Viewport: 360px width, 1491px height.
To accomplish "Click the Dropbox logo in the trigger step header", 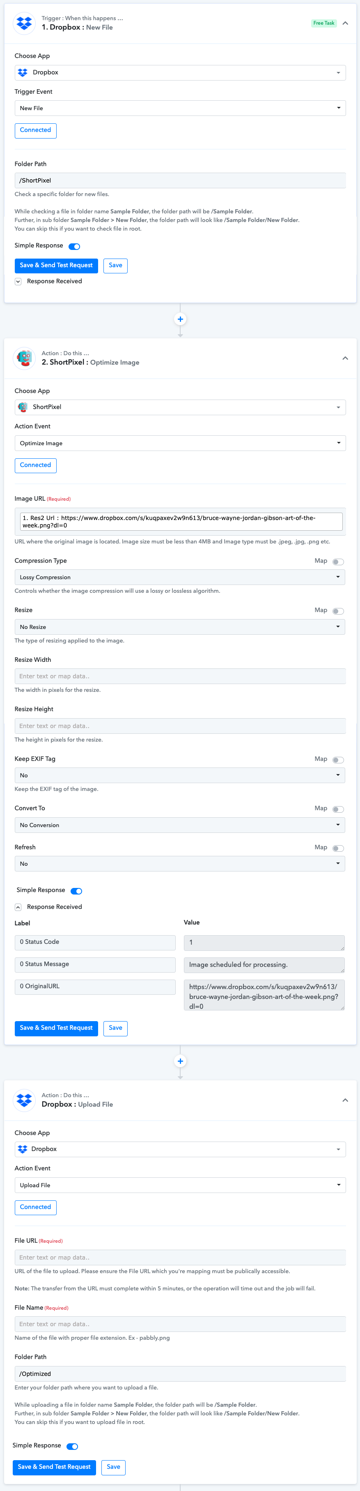I will (x=24, y=23).
